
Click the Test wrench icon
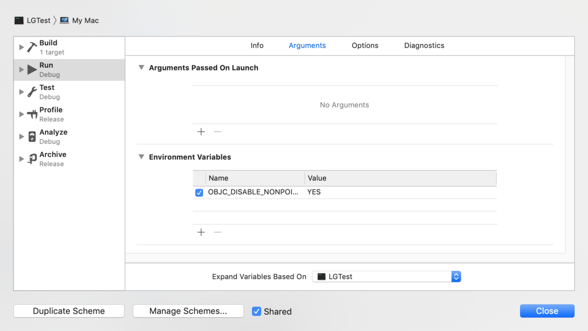pos(32,92)
